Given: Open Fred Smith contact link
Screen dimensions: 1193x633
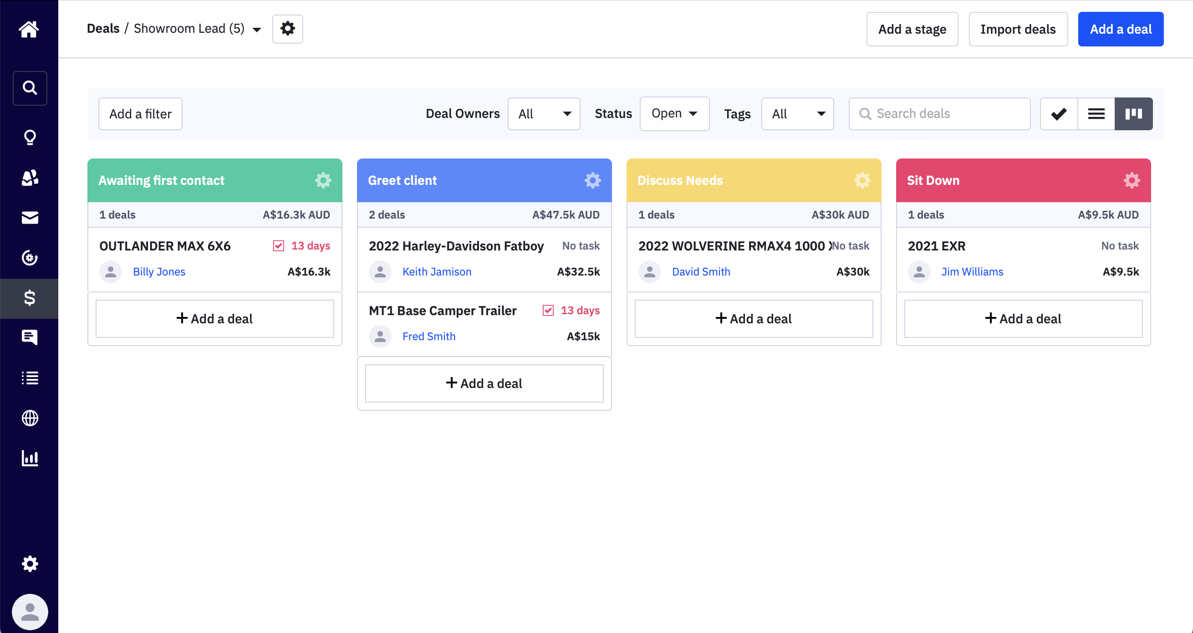Looking at the screenshot, I should pyautogui.click(x=429, y=337).
